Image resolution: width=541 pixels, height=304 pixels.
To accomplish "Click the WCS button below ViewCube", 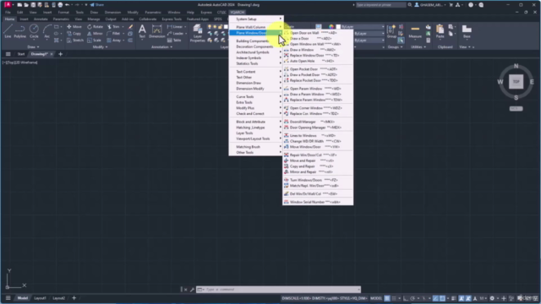I will (516, 109).
